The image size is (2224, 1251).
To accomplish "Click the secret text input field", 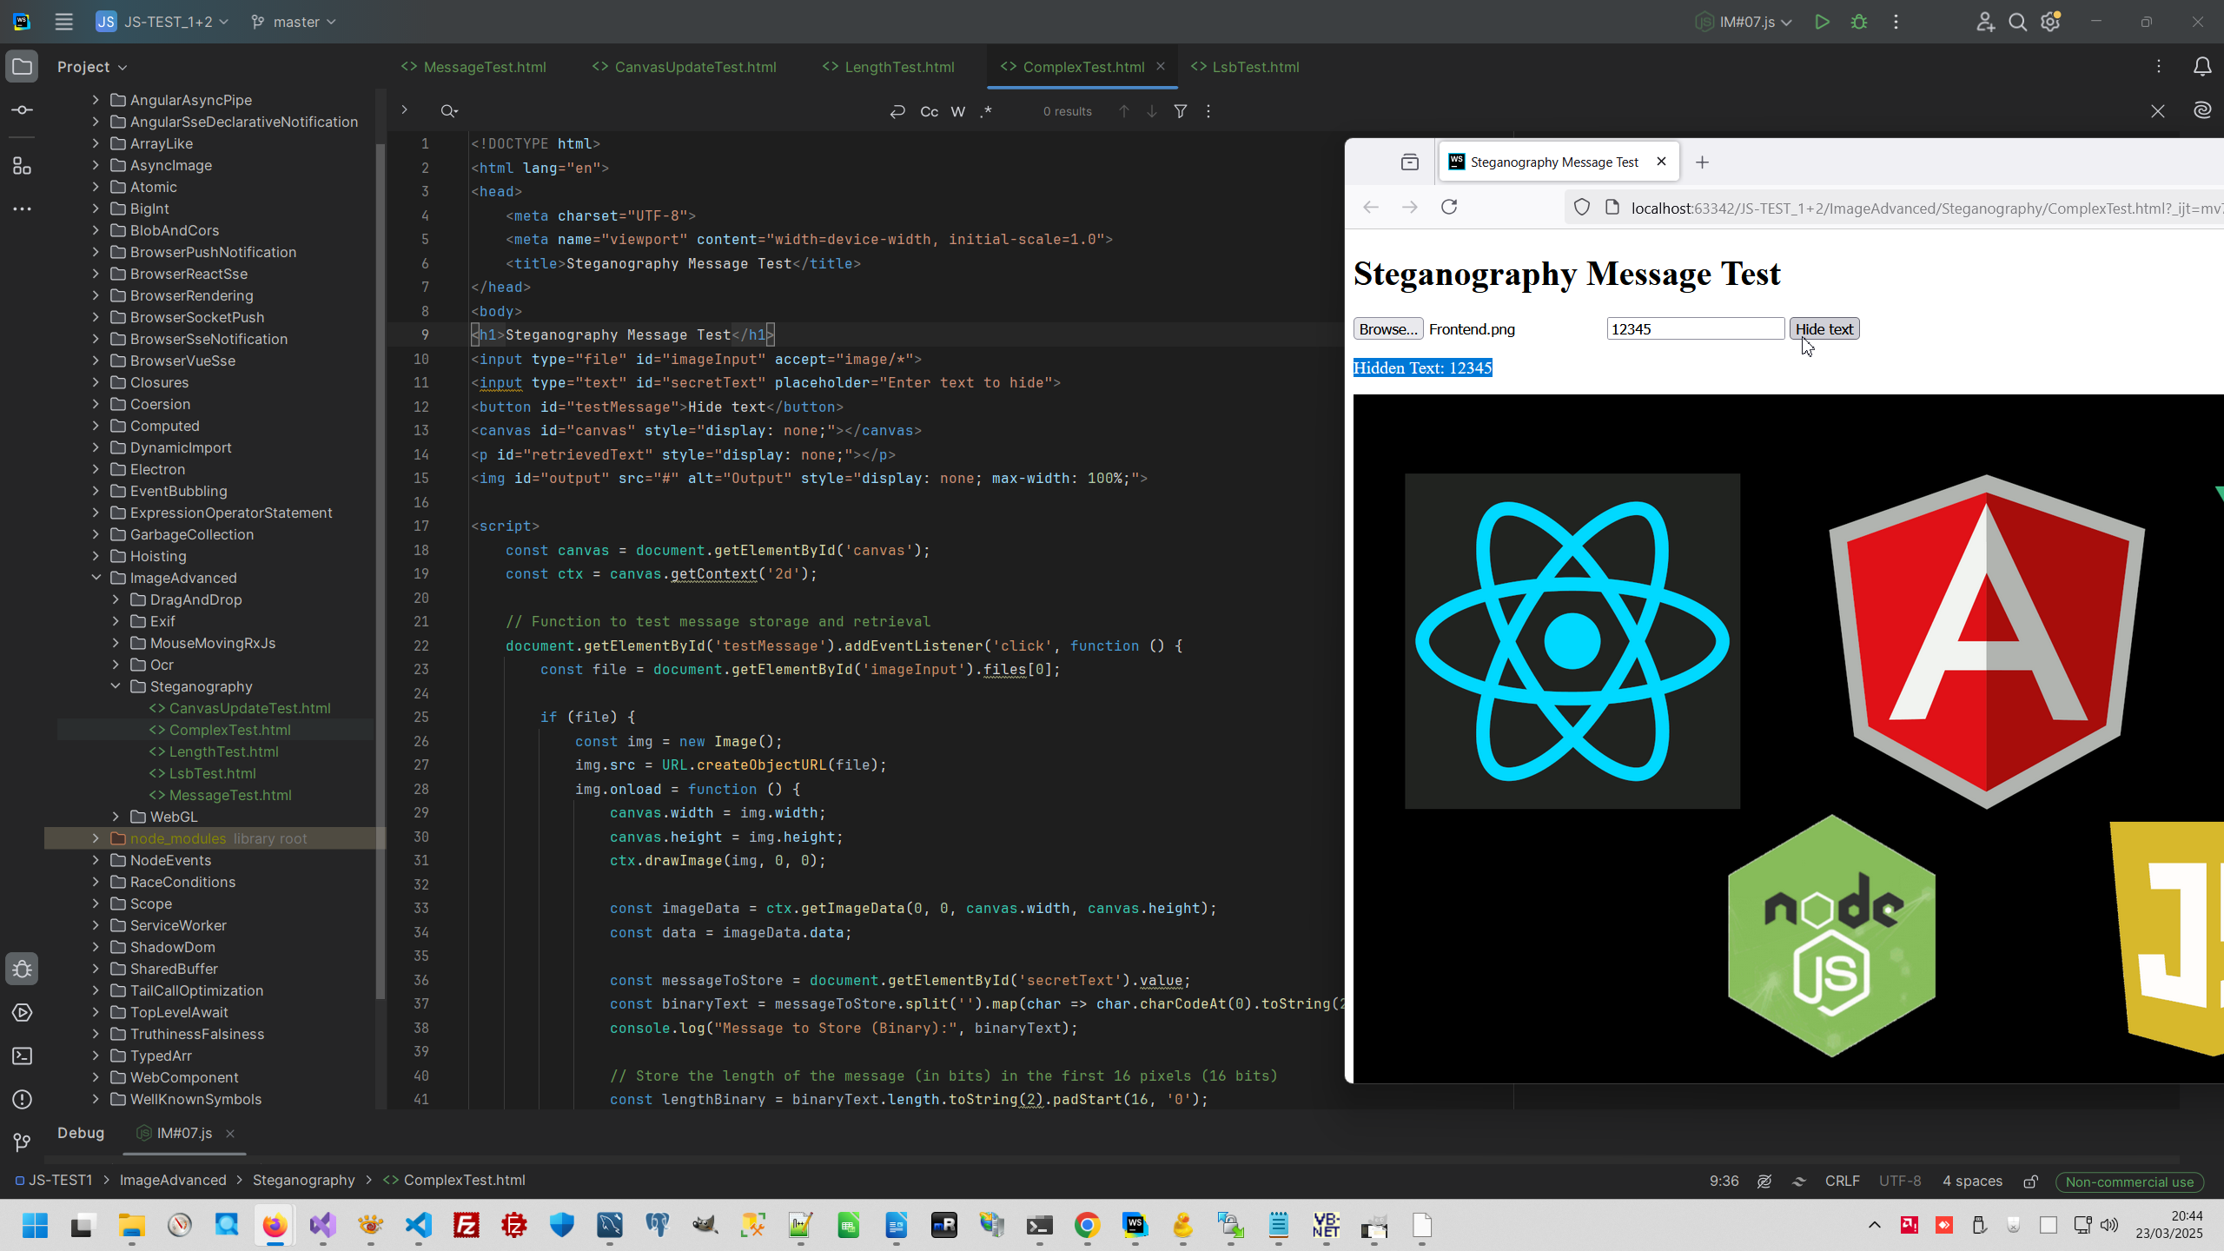I will [x=1694, y=328].
